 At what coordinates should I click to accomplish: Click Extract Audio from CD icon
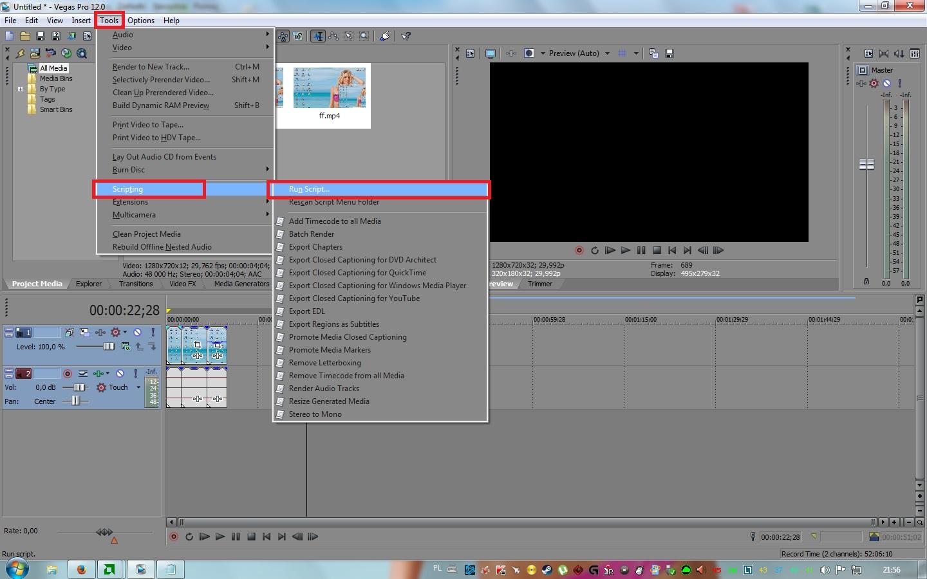point(66,53)
